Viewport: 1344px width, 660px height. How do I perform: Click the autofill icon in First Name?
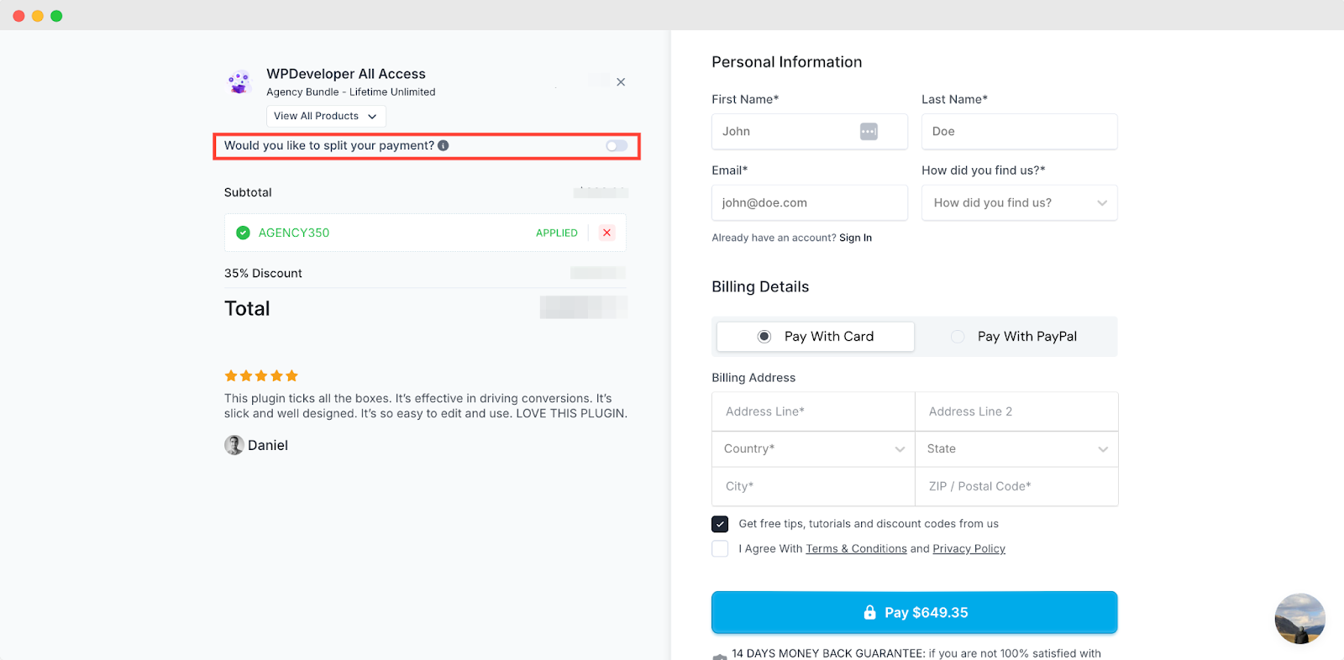click(869, 132)
